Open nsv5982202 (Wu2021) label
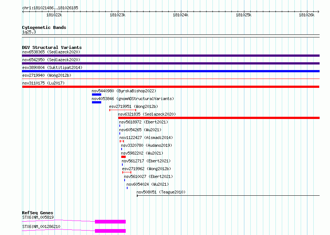The height and width of the screenshot is (235, 330). pyautogui.click(x=142, y=153)
